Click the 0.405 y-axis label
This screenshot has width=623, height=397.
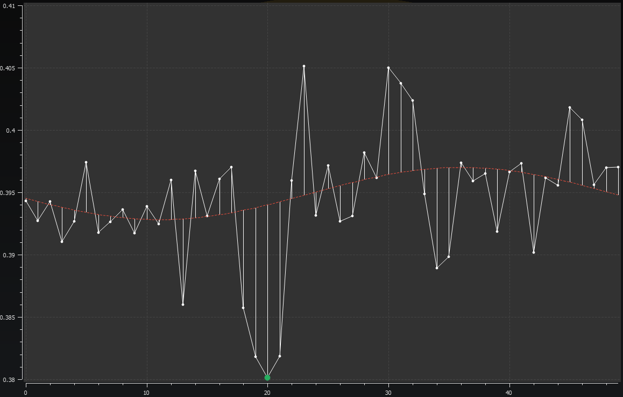pos(11,68)
